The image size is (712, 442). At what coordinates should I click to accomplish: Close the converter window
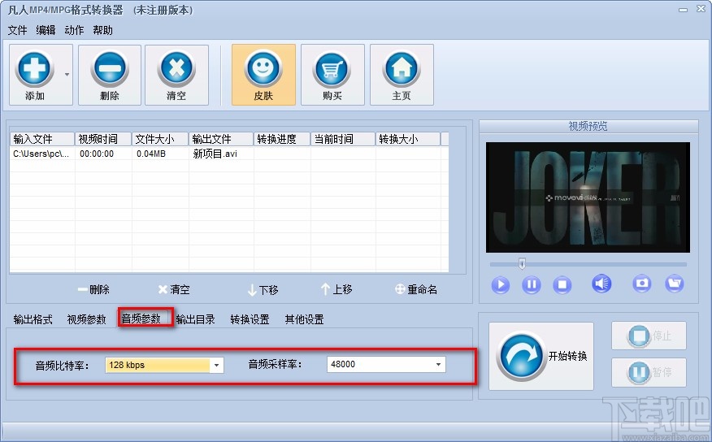pyautogui.click(x=701, y=9)
